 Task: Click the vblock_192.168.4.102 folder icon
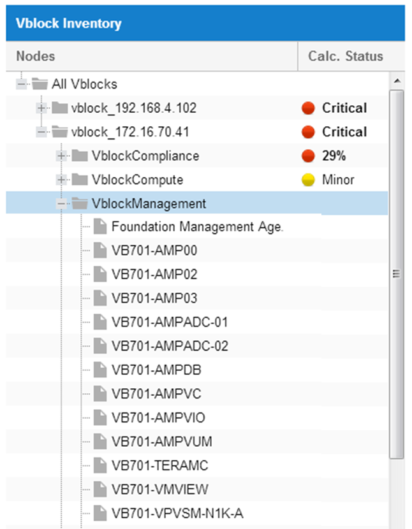pos(60,108)
